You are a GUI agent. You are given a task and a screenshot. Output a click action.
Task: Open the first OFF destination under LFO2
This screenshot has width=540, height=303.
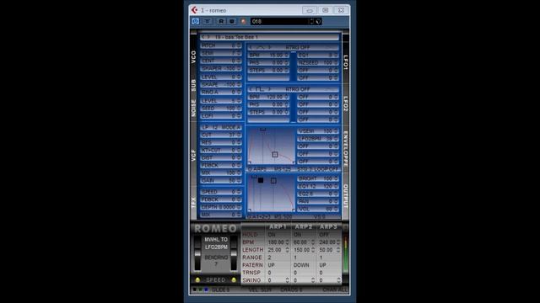pos(318,97)
